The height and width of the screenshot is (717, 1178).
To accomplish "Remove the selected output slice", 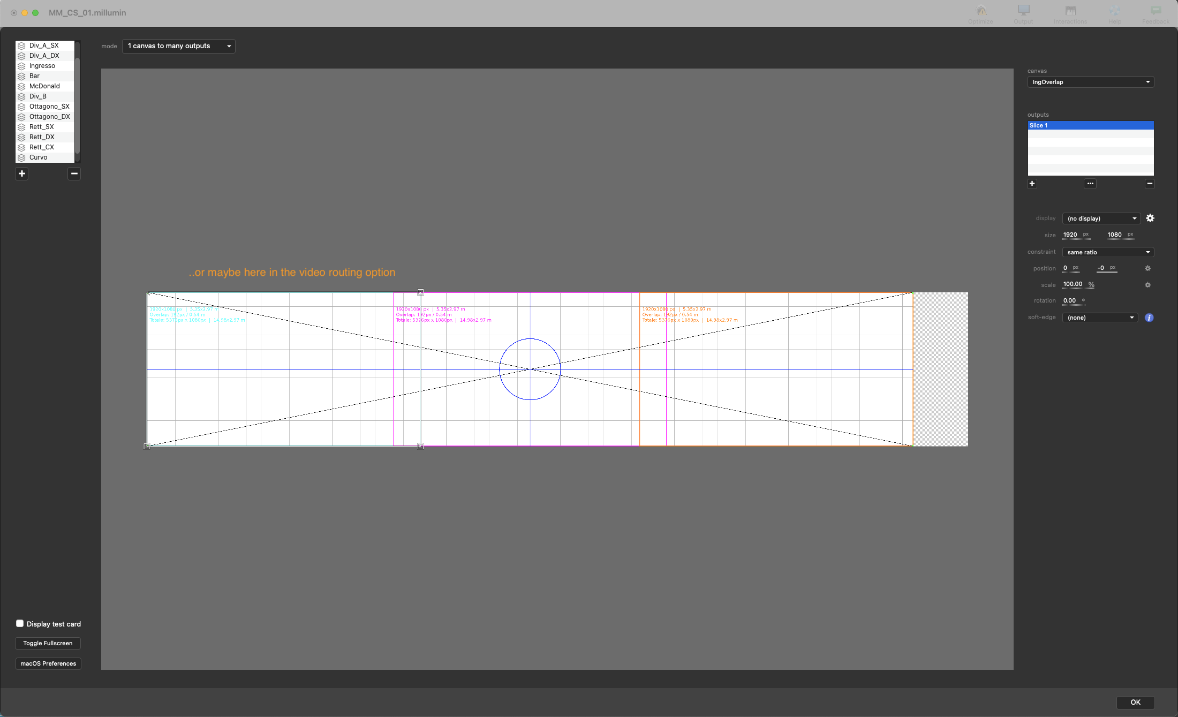I will (1149, 184).
